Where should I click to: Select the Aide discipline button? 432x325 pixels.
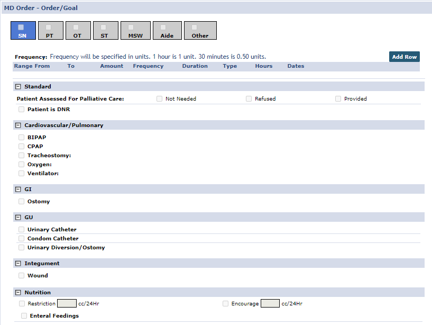(x=167, y=30)
